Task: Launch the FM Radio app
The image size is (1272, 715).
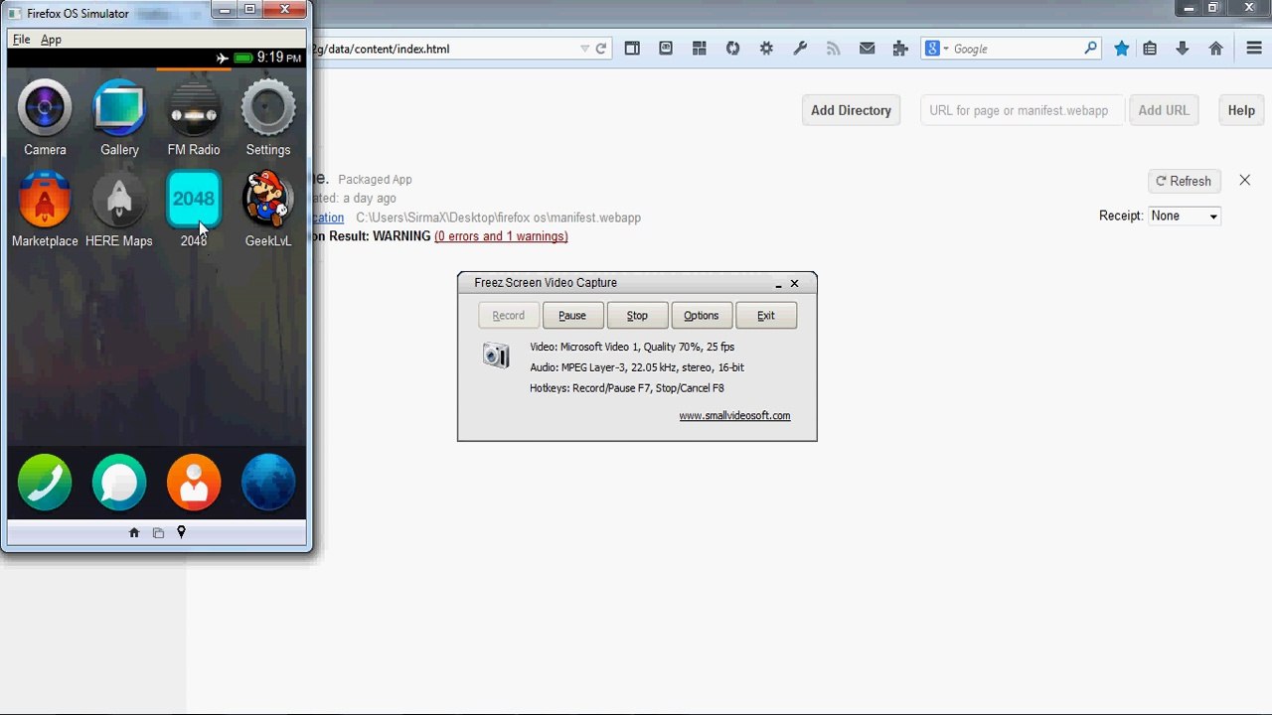Action: tap(194, 108)
